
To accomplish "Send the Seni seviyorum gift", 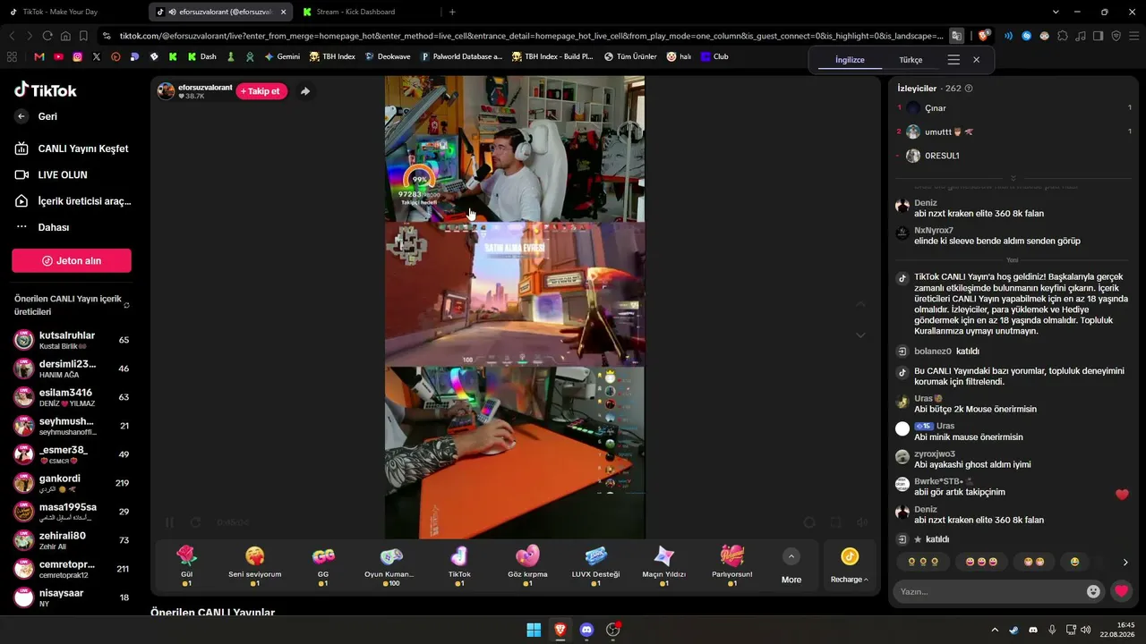I will click(255, 565).
